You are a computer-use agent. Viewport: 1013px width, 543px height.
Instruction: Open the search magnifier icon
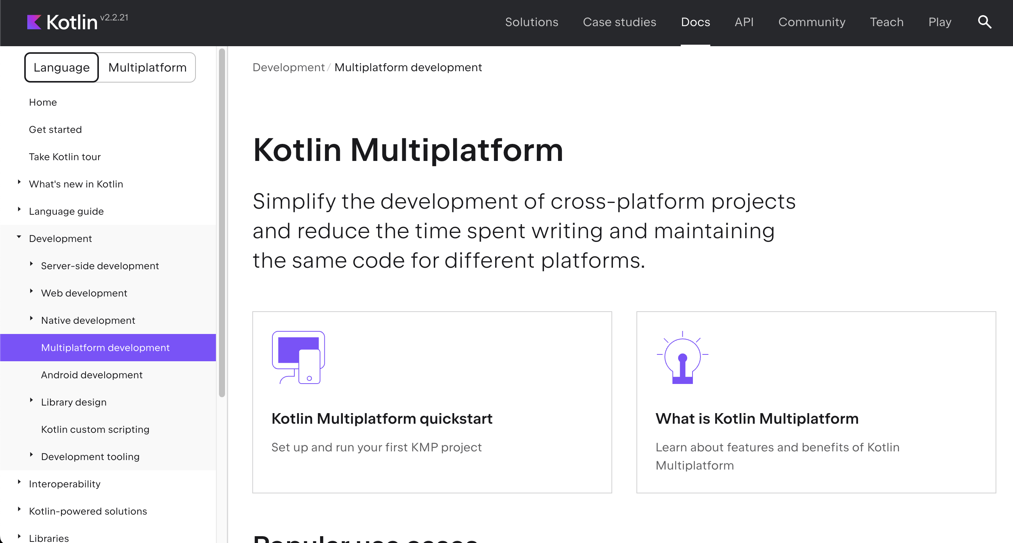click(984, 22)
